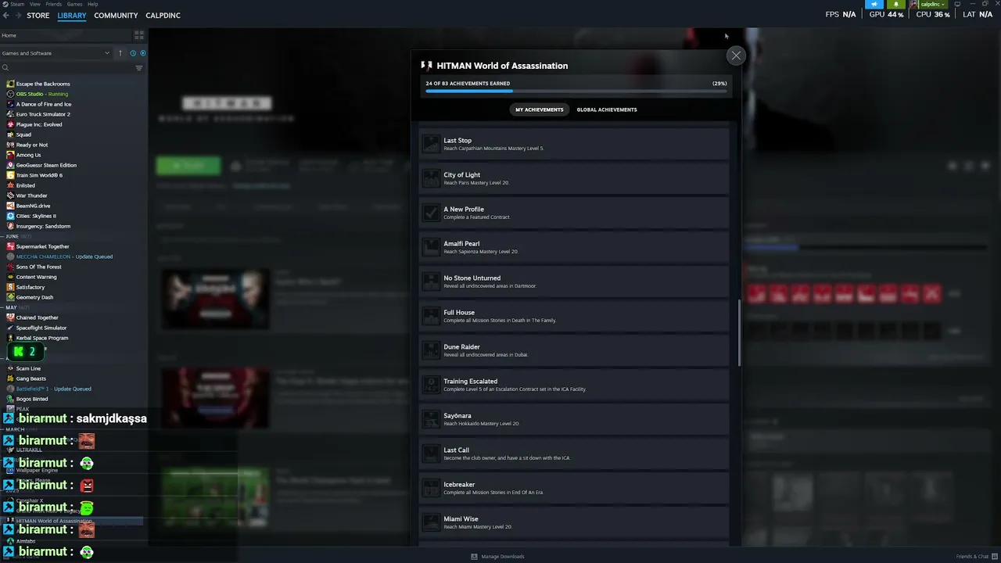
Task: Select Battlefield 1 - Update Queued entry
Action: 53,389
